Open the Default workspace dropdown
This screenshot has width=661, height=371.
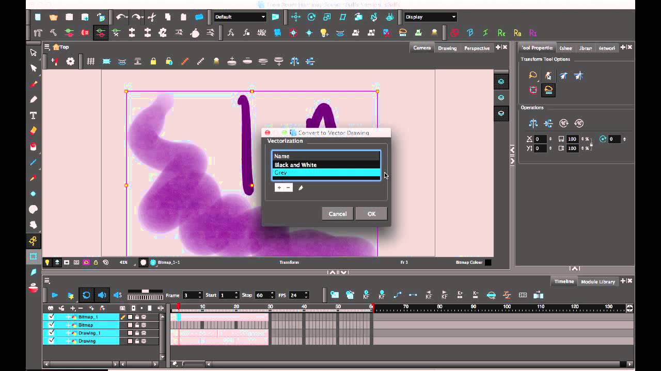(x=240, y=17)
